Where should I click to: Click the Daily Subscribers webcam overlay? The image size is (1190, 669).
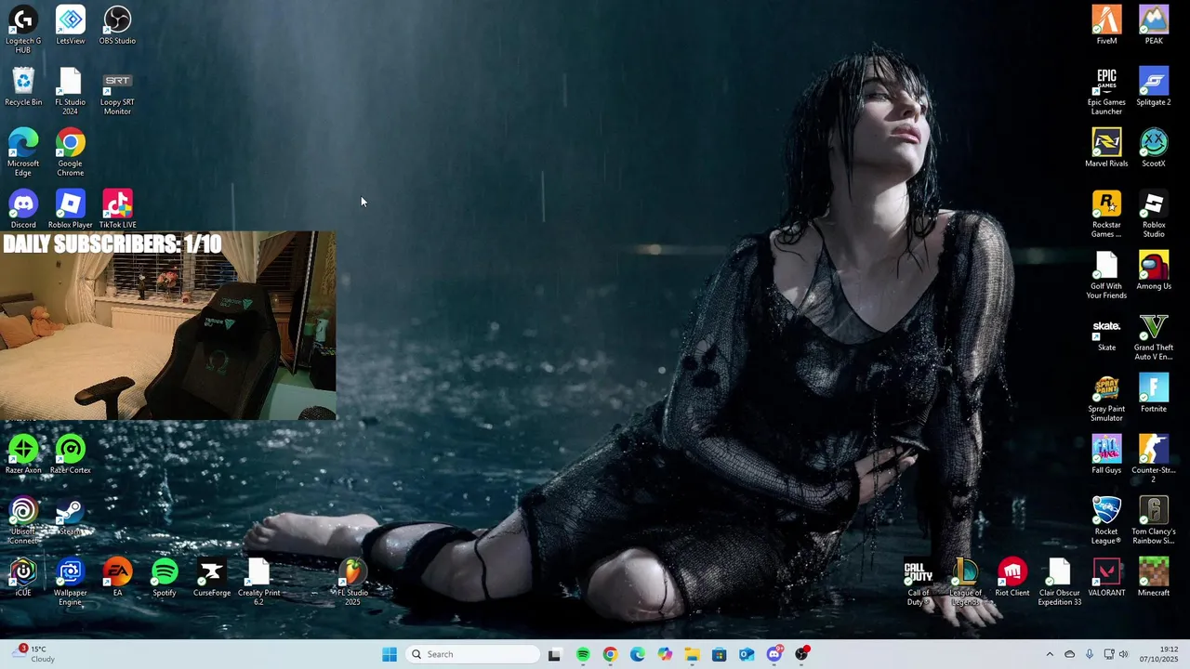tap(168, 325)
